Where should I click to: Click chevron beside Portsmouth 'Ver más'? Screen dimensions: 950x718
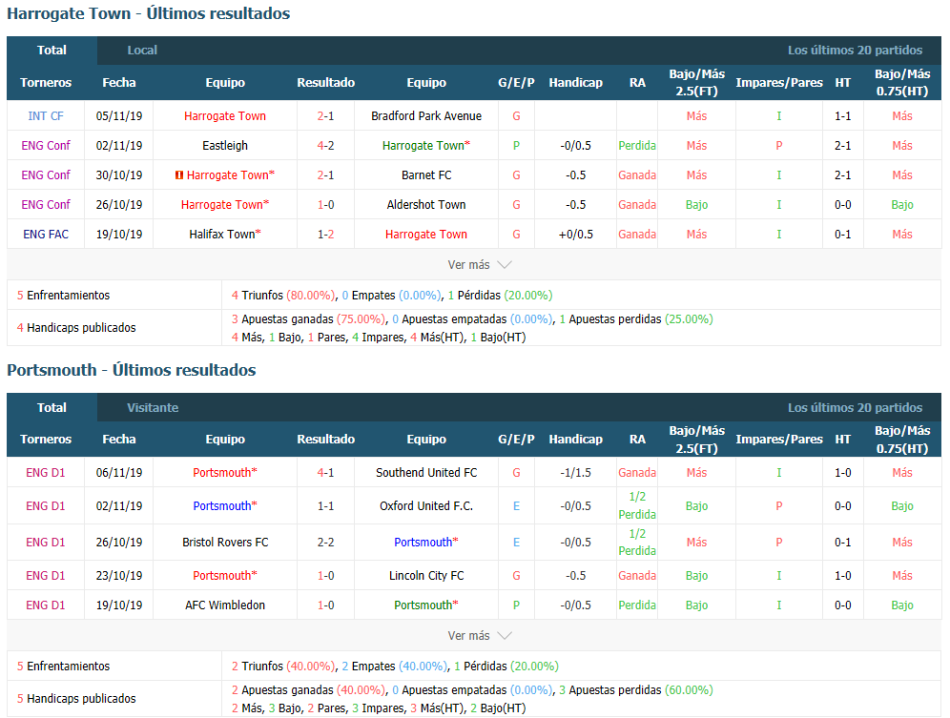504,636
